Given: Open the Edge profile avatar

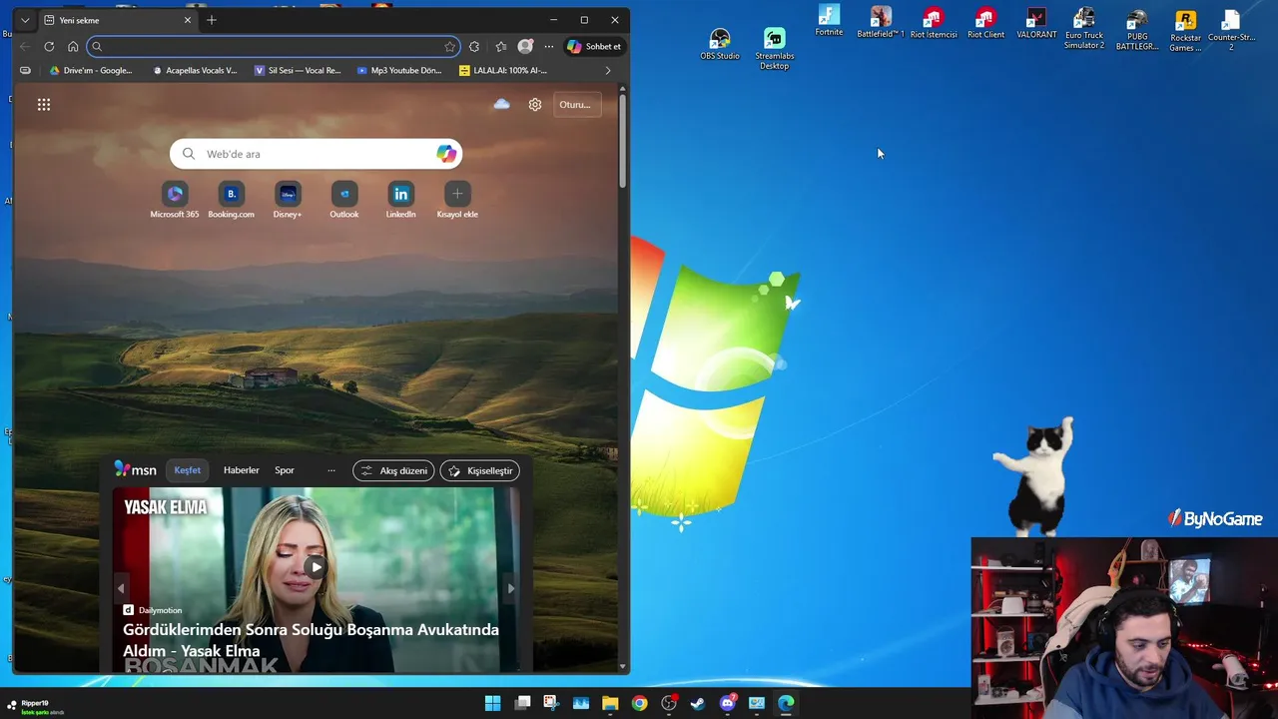Looking at the screenshot, I should click(525, 46).
